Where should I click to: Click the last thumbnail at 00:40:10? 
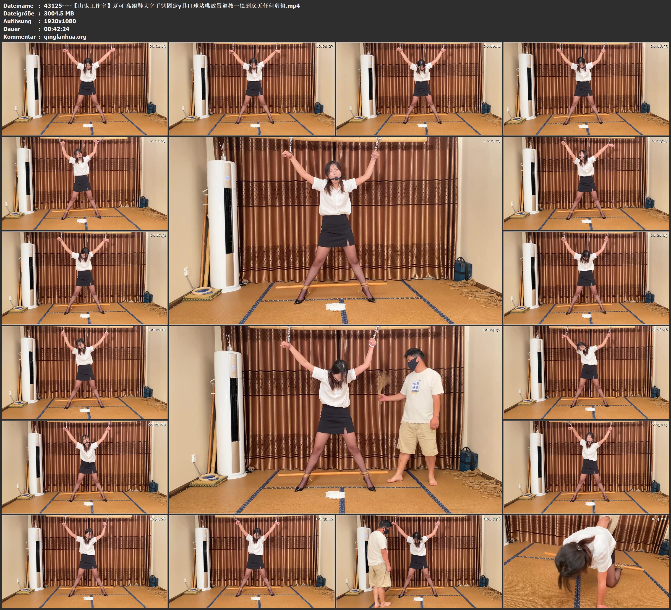(x=586, y=562)
